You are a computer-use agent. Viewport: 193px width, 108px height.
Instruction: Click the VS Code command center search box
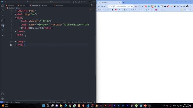(51, 2)
